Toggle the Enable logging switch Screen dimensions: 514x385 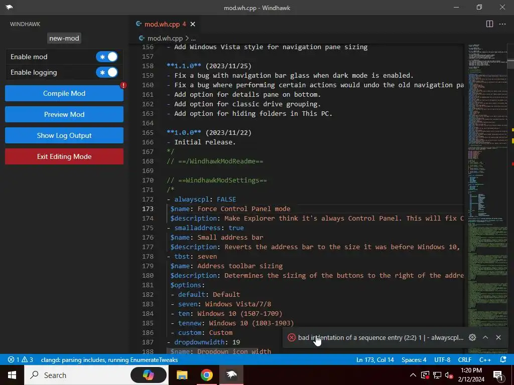click(107, 72)
